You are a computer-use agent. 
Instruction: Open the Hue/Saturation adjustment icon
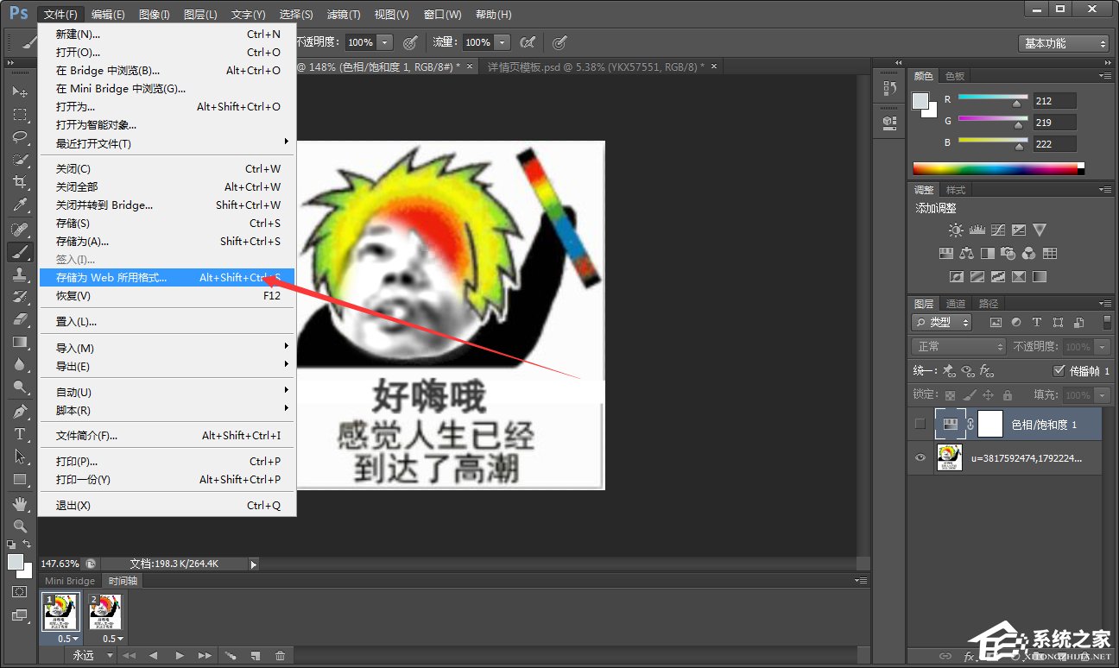(945, 253)
